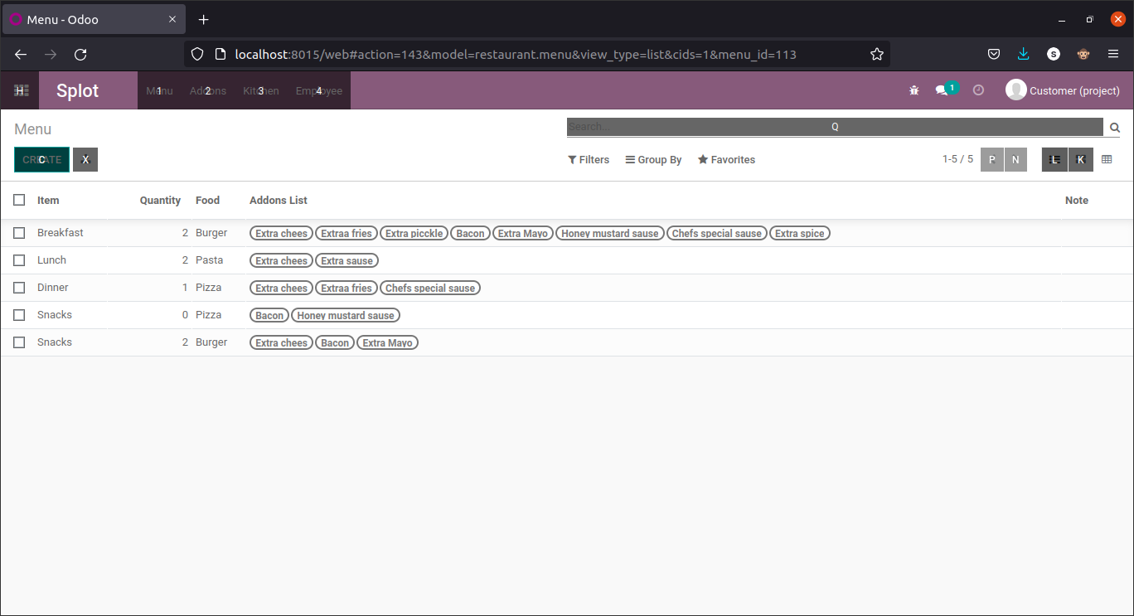Go to the Kitchen menu
This screenshot has height=616, width=1134.
point(259,91)
